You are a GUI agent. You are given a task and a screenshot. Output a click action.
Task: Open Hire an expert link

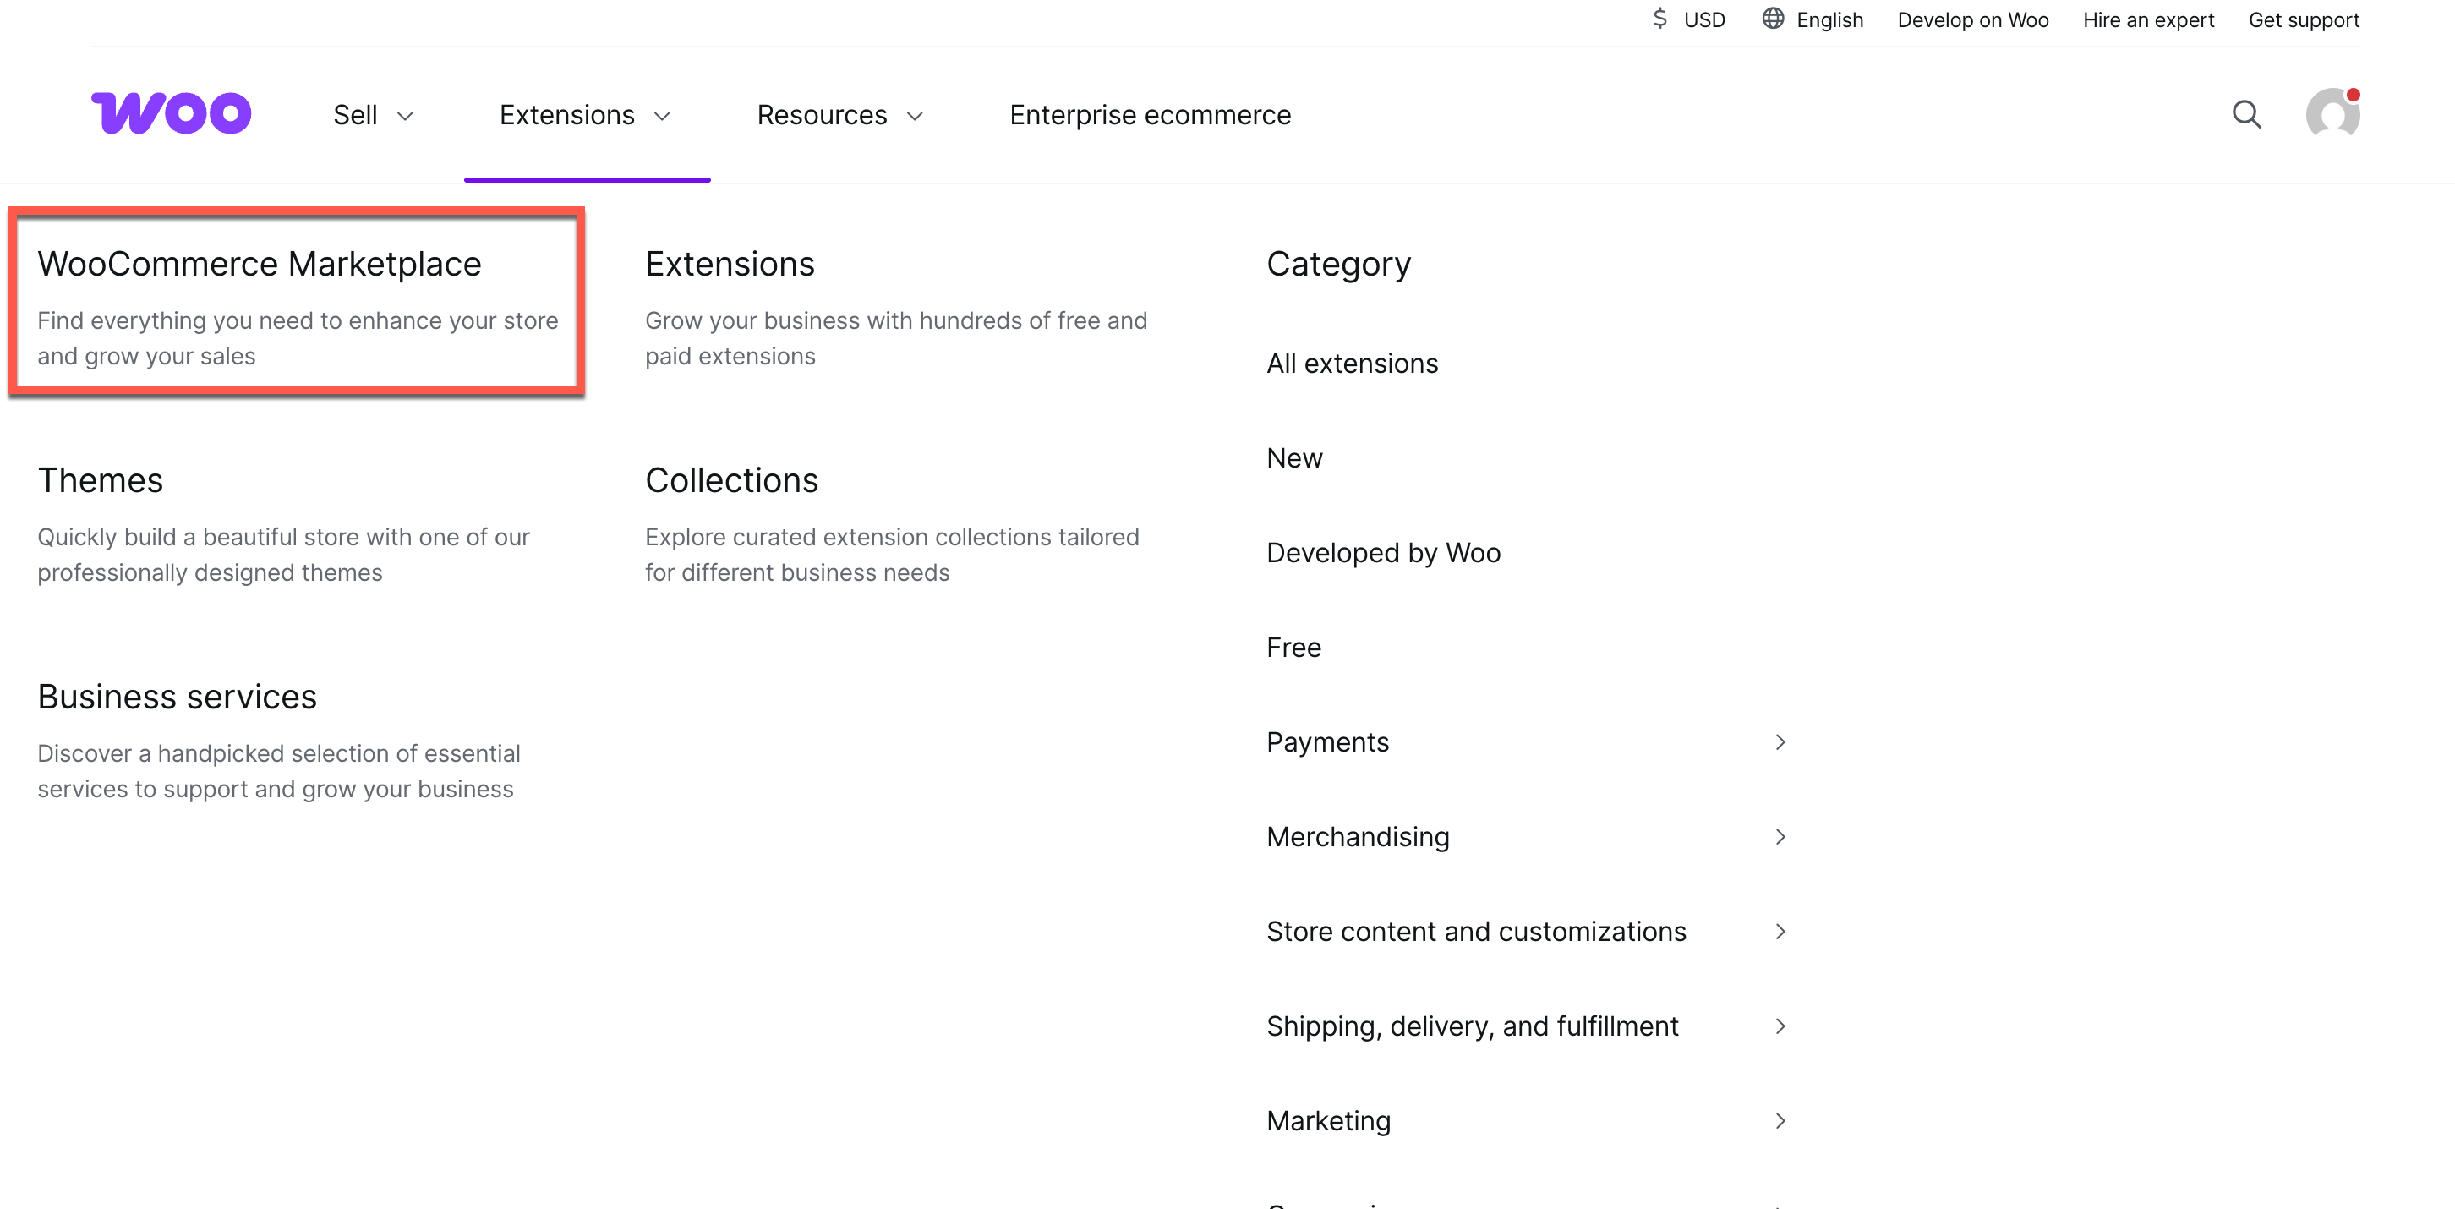coord(2148,20)
